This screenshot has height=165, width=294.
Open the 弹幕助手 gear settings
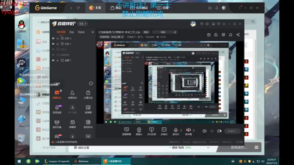61,91
